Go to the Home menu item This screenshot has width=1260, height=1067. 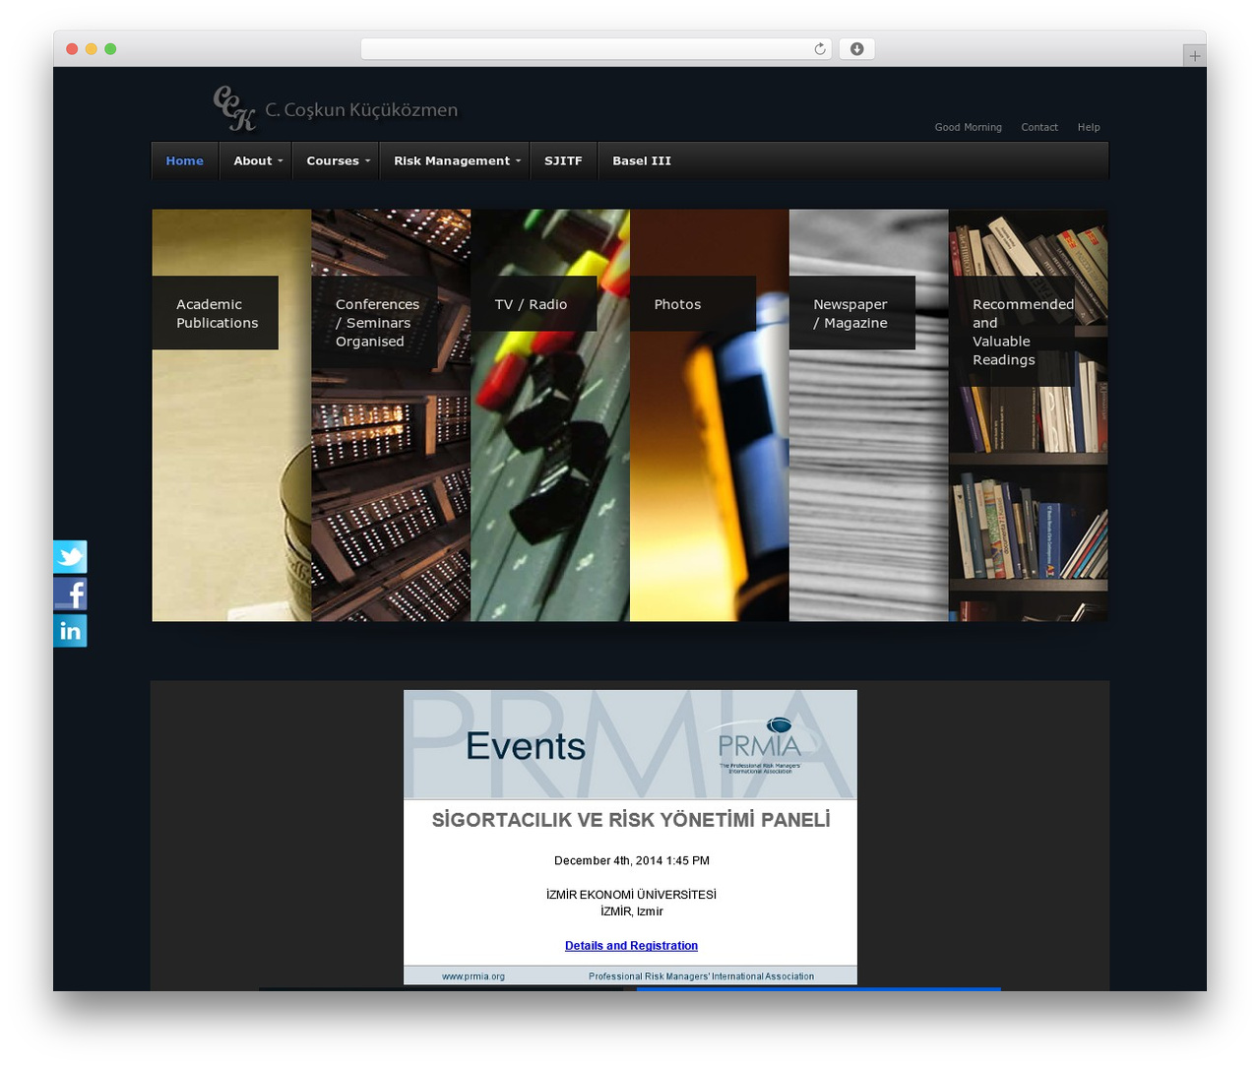(185, 161)
